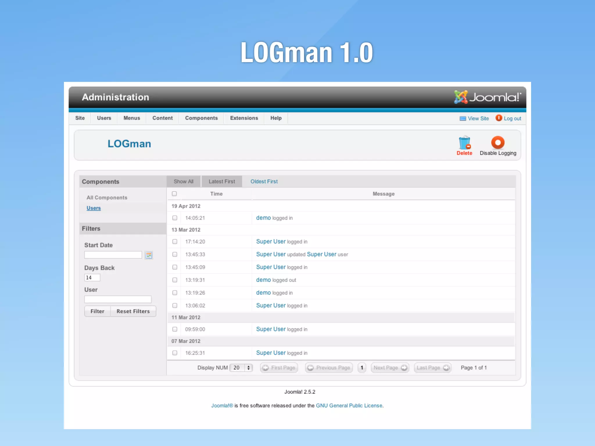Click the Log out link

pyautogui.click(x=512, y=118)
